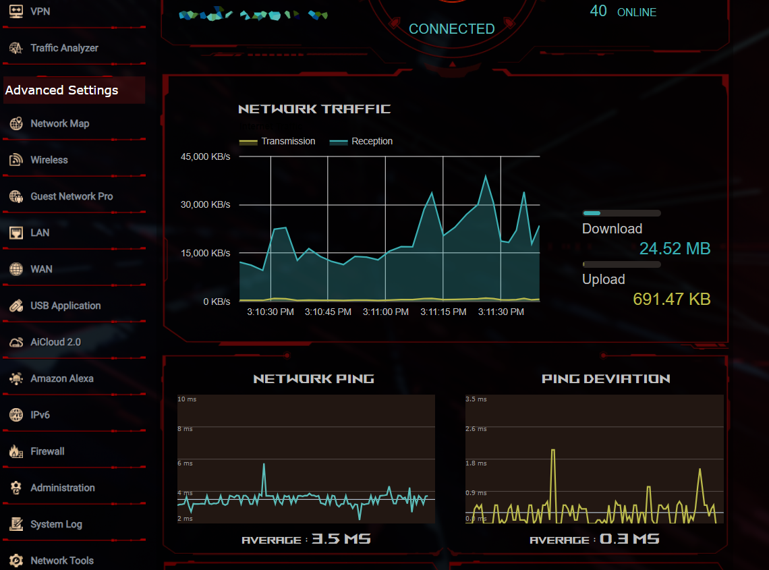This screenshot has height=570, width=769.
Task: Toggle the Reception legend swatch
Action: click(x=339, y=142)
